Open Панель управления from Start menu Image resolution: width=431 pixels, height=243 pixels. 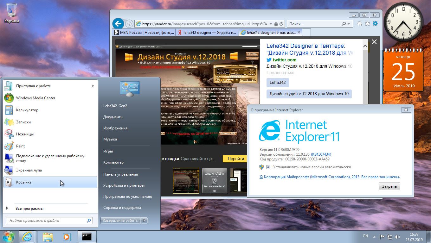(120, 174)
